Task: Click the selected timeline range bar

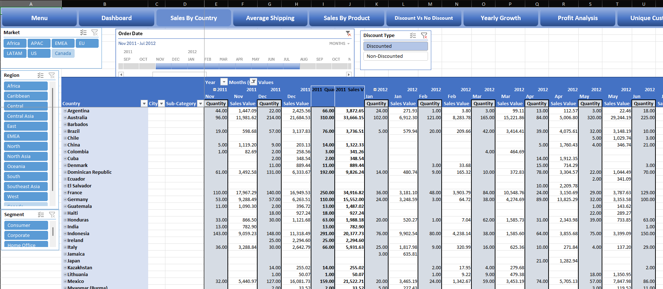Action: click(227, 66)
